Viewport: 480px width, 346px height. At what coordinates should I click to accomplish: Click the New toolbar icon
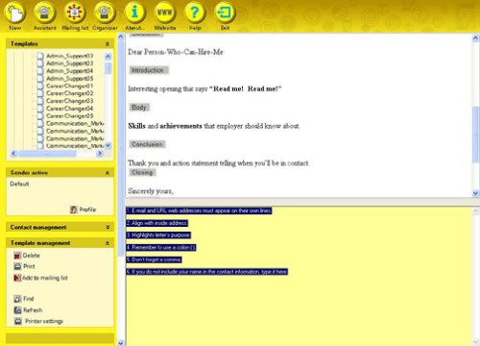point(14,12)
